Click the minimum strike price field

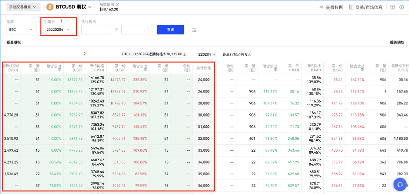97,30
